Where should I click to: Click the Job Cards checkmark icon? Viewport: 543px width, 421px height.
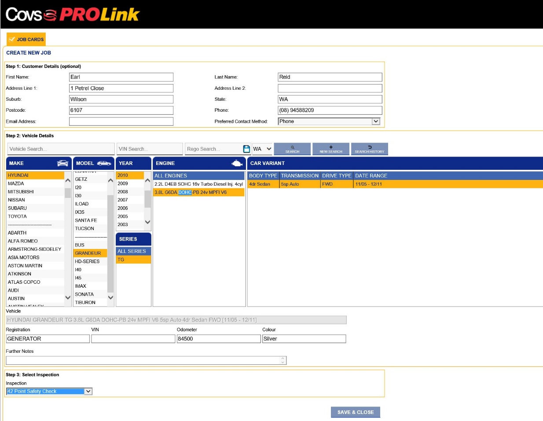click(x=12, y=39)
